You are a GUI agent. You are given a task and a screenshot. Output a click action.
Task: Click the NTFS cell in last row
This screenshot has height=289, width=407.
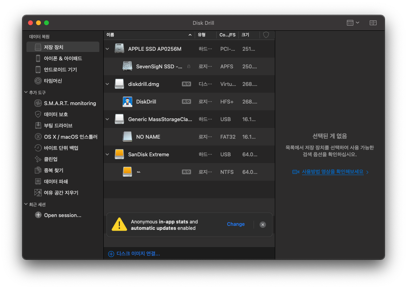[227, 172]
